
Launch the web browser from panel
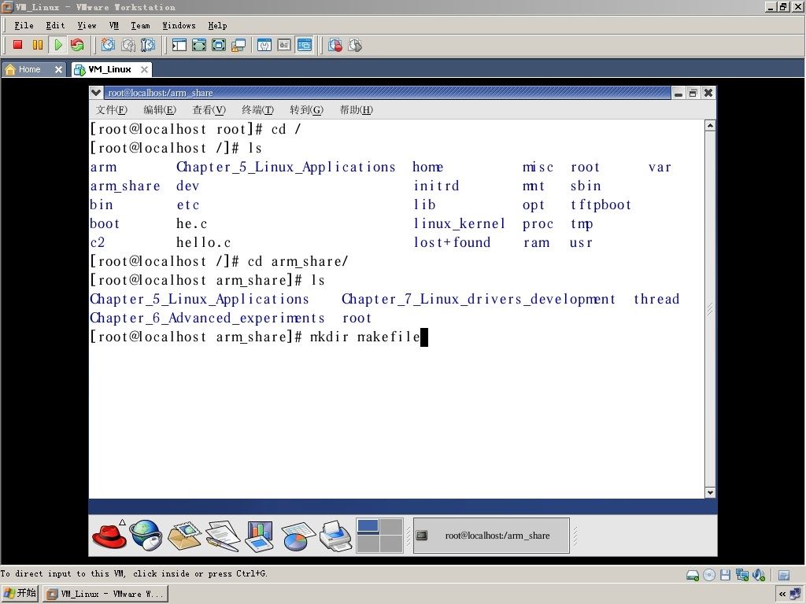pos(146,535)
